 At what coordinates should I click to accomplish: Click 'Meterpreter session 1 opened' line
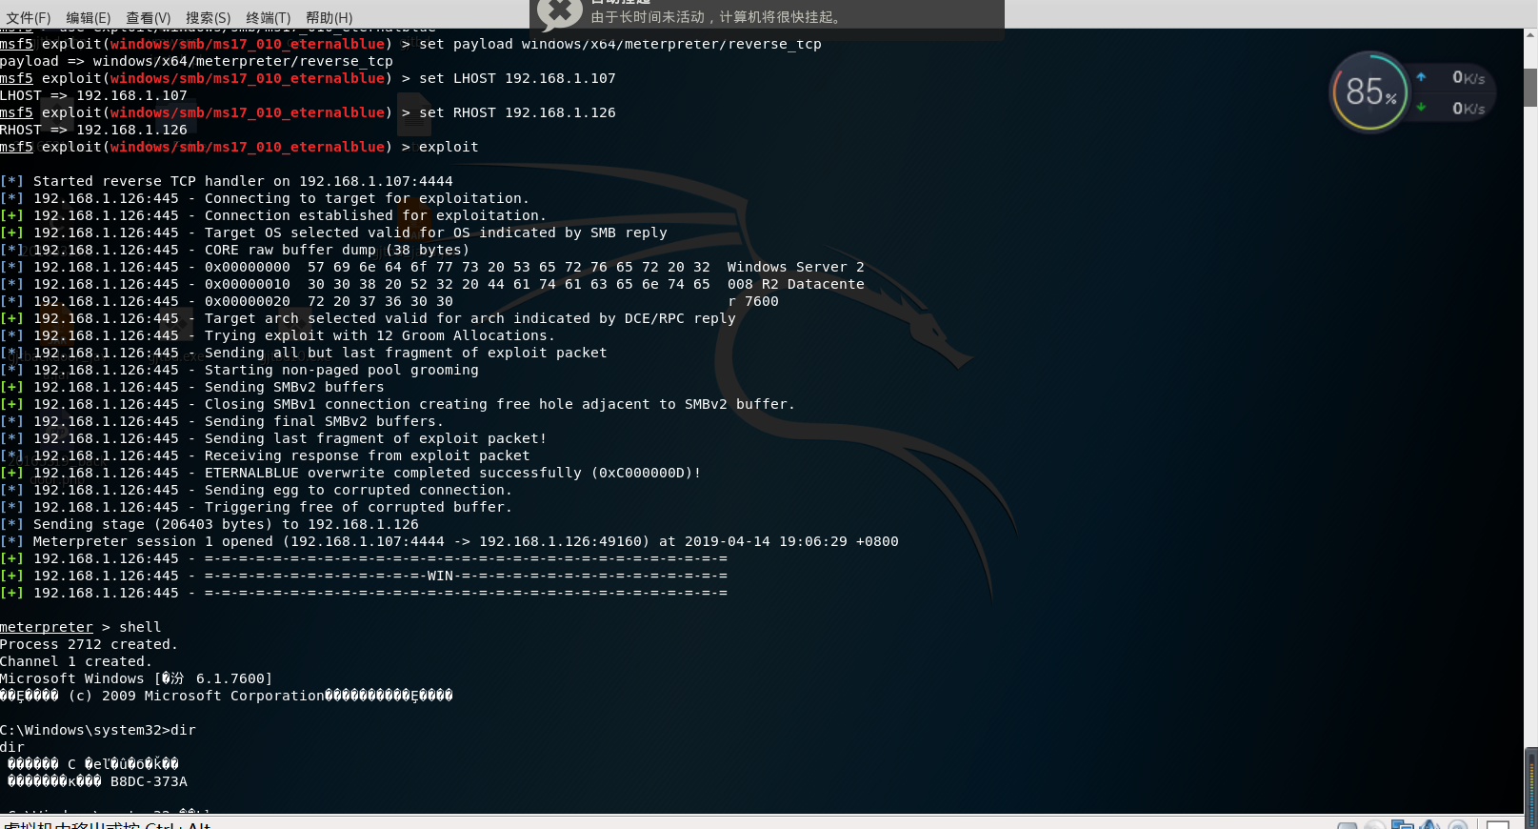(x=449, y=541)
